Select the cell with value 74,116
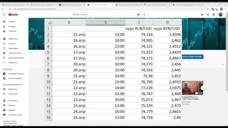Screen dimensions: 228x128 click(x=139, y=34)
